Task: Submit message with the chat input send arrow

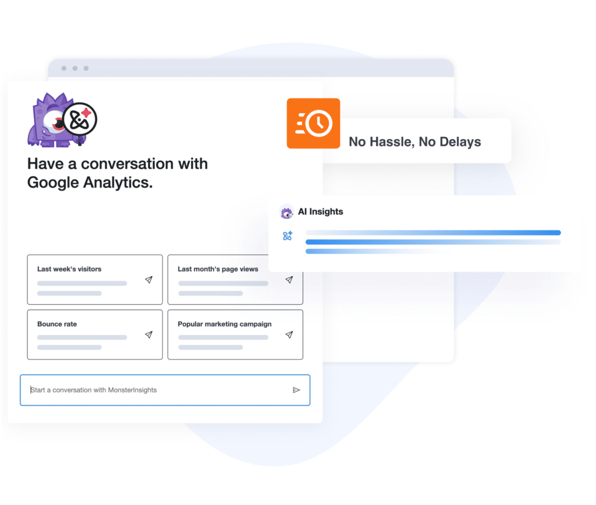Action: pyautogui.click(x=296, y=390)
